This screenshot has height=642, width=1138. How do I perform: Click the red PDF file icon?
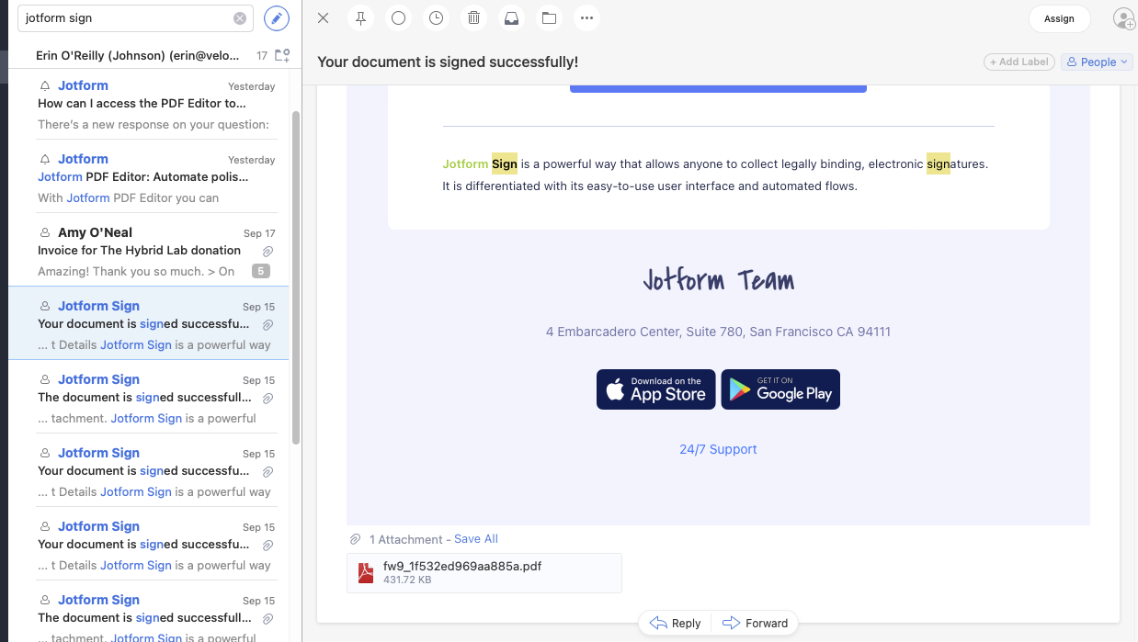(365, 572)
